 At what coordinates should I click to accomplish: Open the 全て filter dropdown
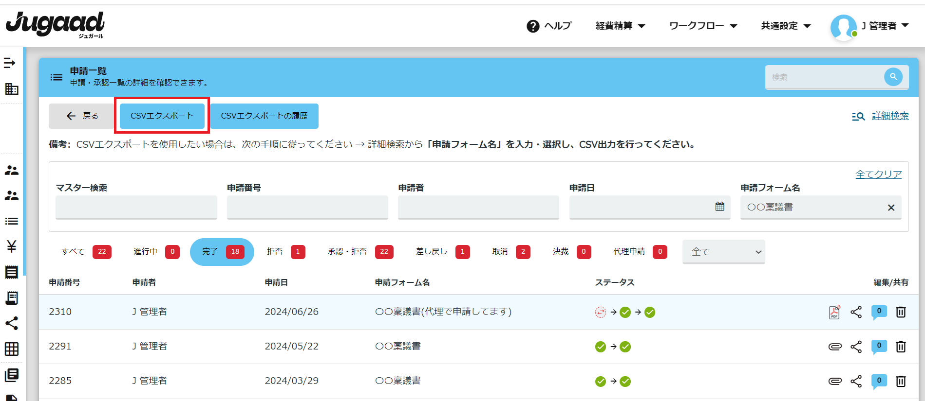tap(724, 252)
